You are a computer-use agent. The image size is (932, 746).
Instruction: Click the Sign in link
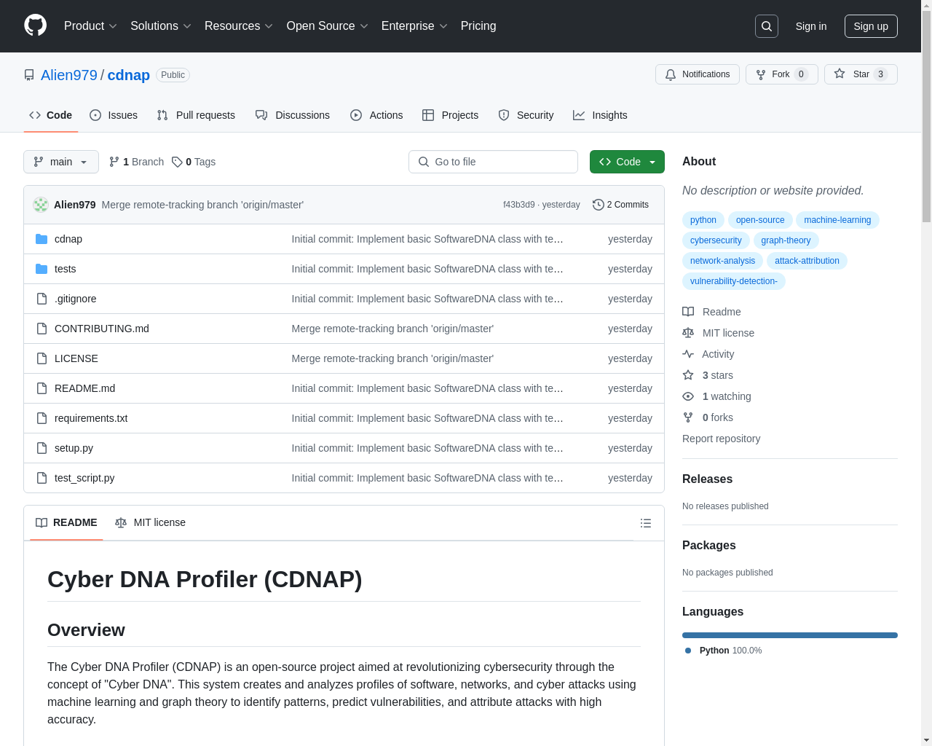click(x=811, y=26)
